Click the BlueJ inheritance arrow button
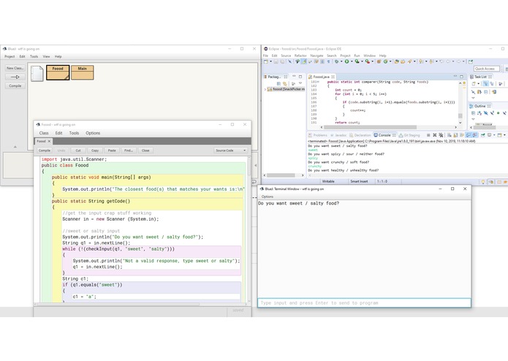Screen dimensions: 508x361 [x=15, y=77]
